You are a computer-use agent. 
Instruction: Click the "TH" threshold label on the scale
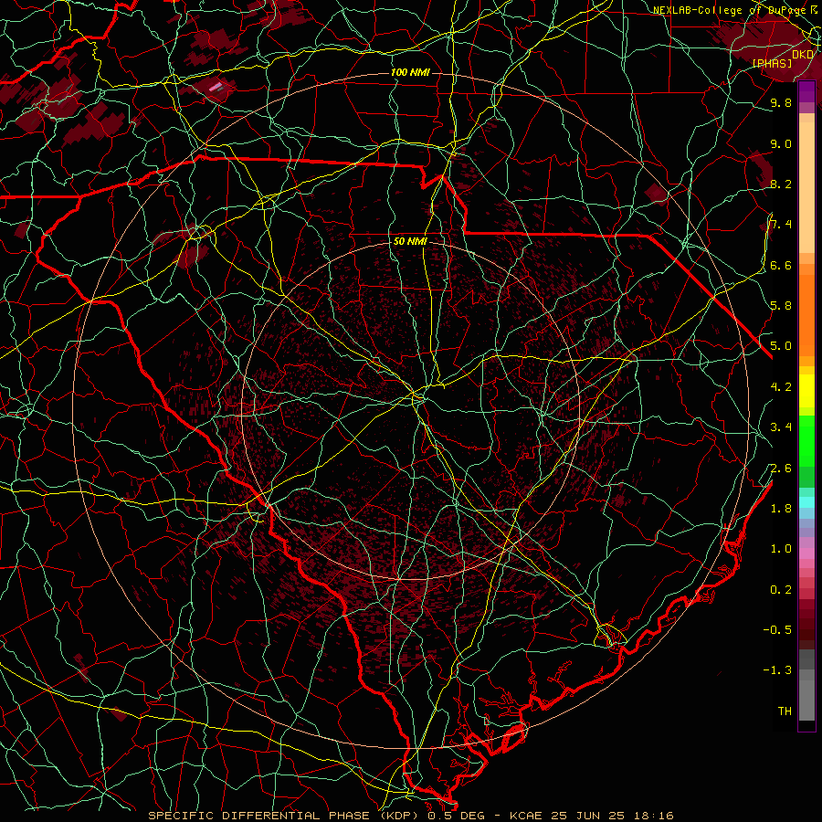point(785,711)
